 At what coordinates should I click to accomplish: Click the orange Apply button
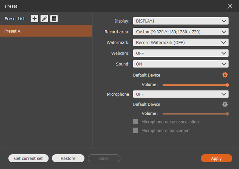click(216, 158)
